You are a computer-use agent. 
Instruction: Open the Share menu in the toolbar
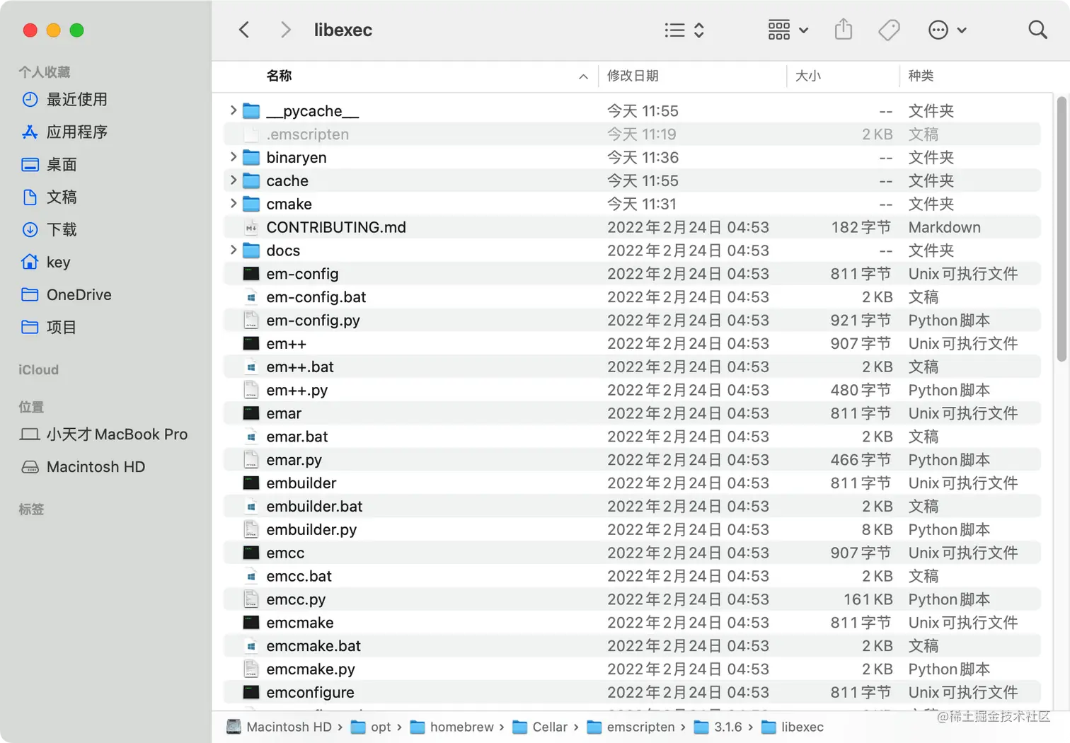[x=843, y=30]
